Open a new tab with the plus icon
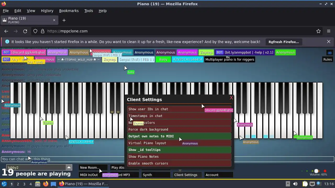 (x=64, y=20)
